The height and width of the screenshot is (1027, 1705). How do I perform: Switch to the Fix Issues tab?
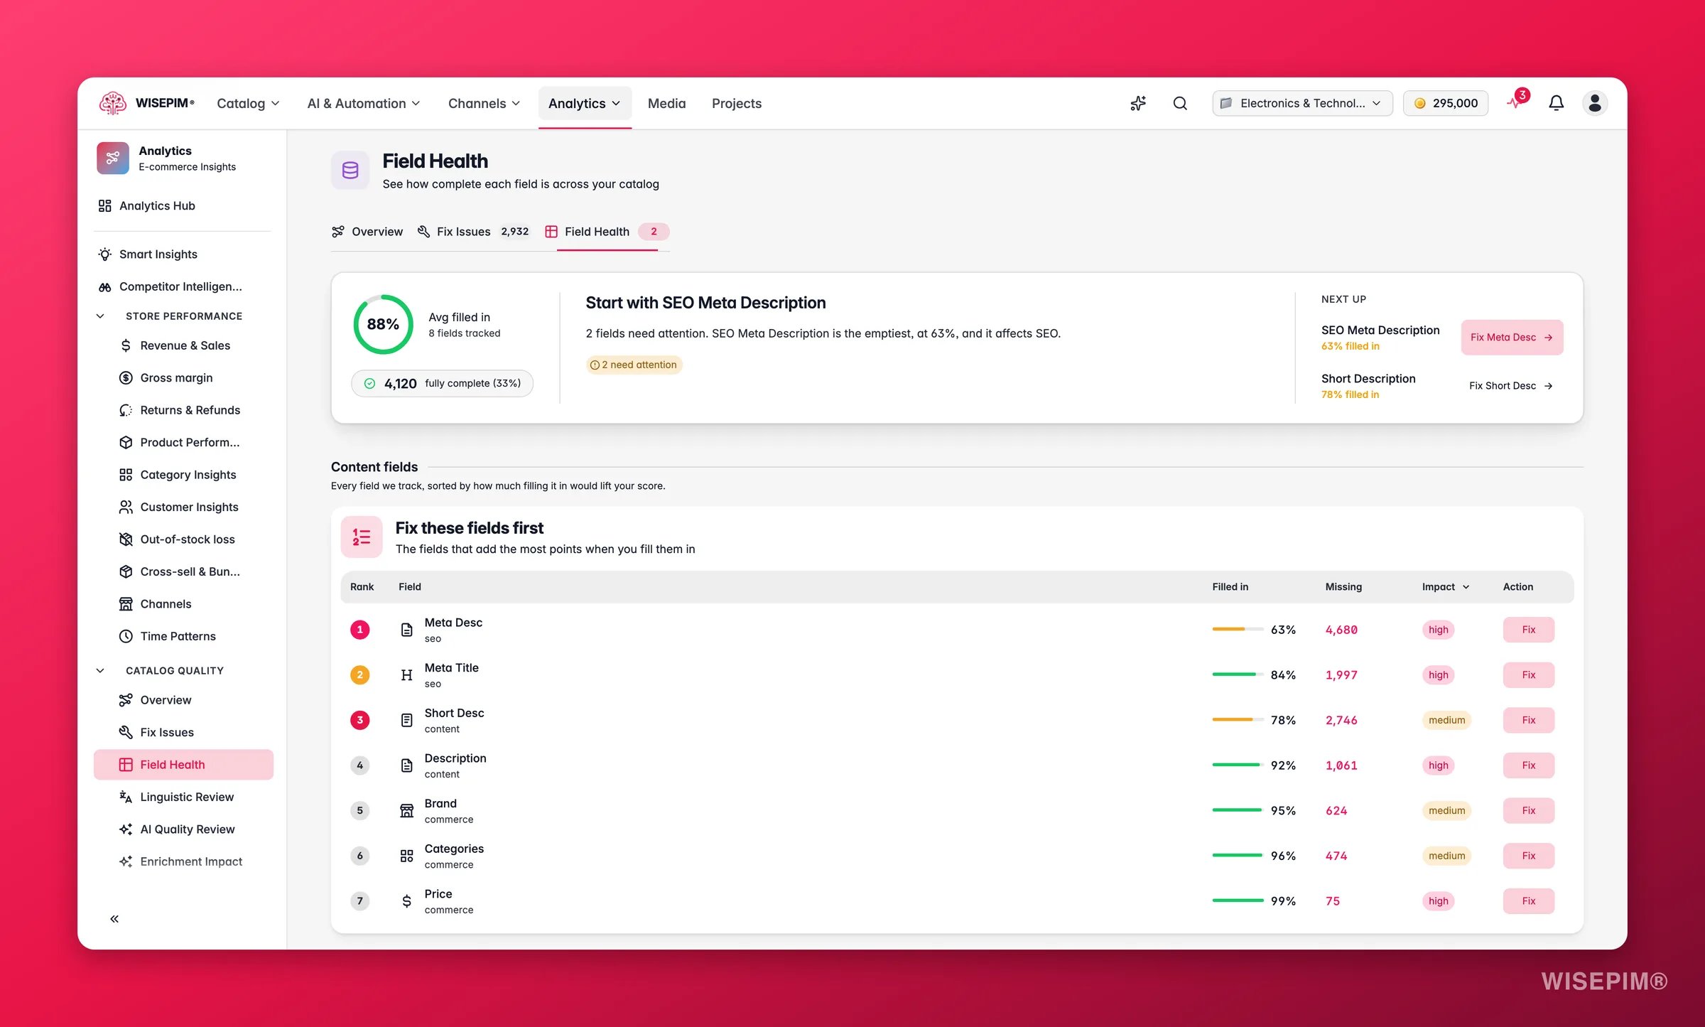point(473,232)
